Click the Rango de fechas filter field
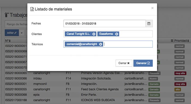Screen dimensions: 191x104 (16, 24)
